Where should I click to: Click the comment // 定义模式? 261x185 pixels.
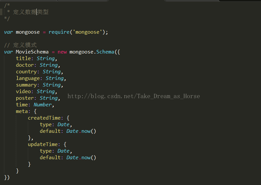pos(20,45)
